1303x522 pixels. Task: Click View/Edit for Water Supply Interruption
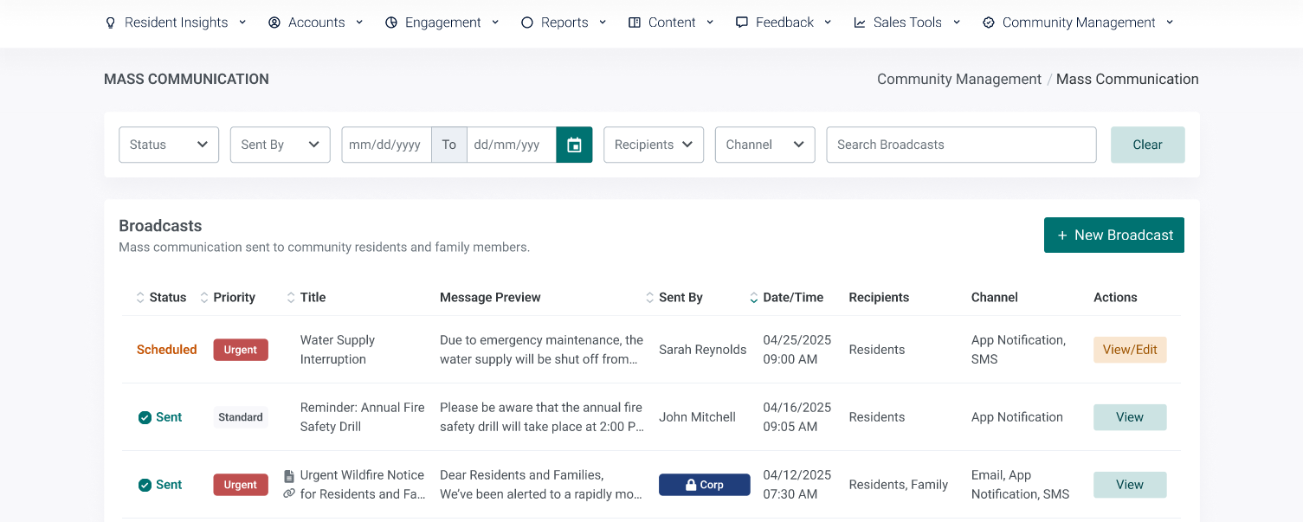click(1130, 350)
